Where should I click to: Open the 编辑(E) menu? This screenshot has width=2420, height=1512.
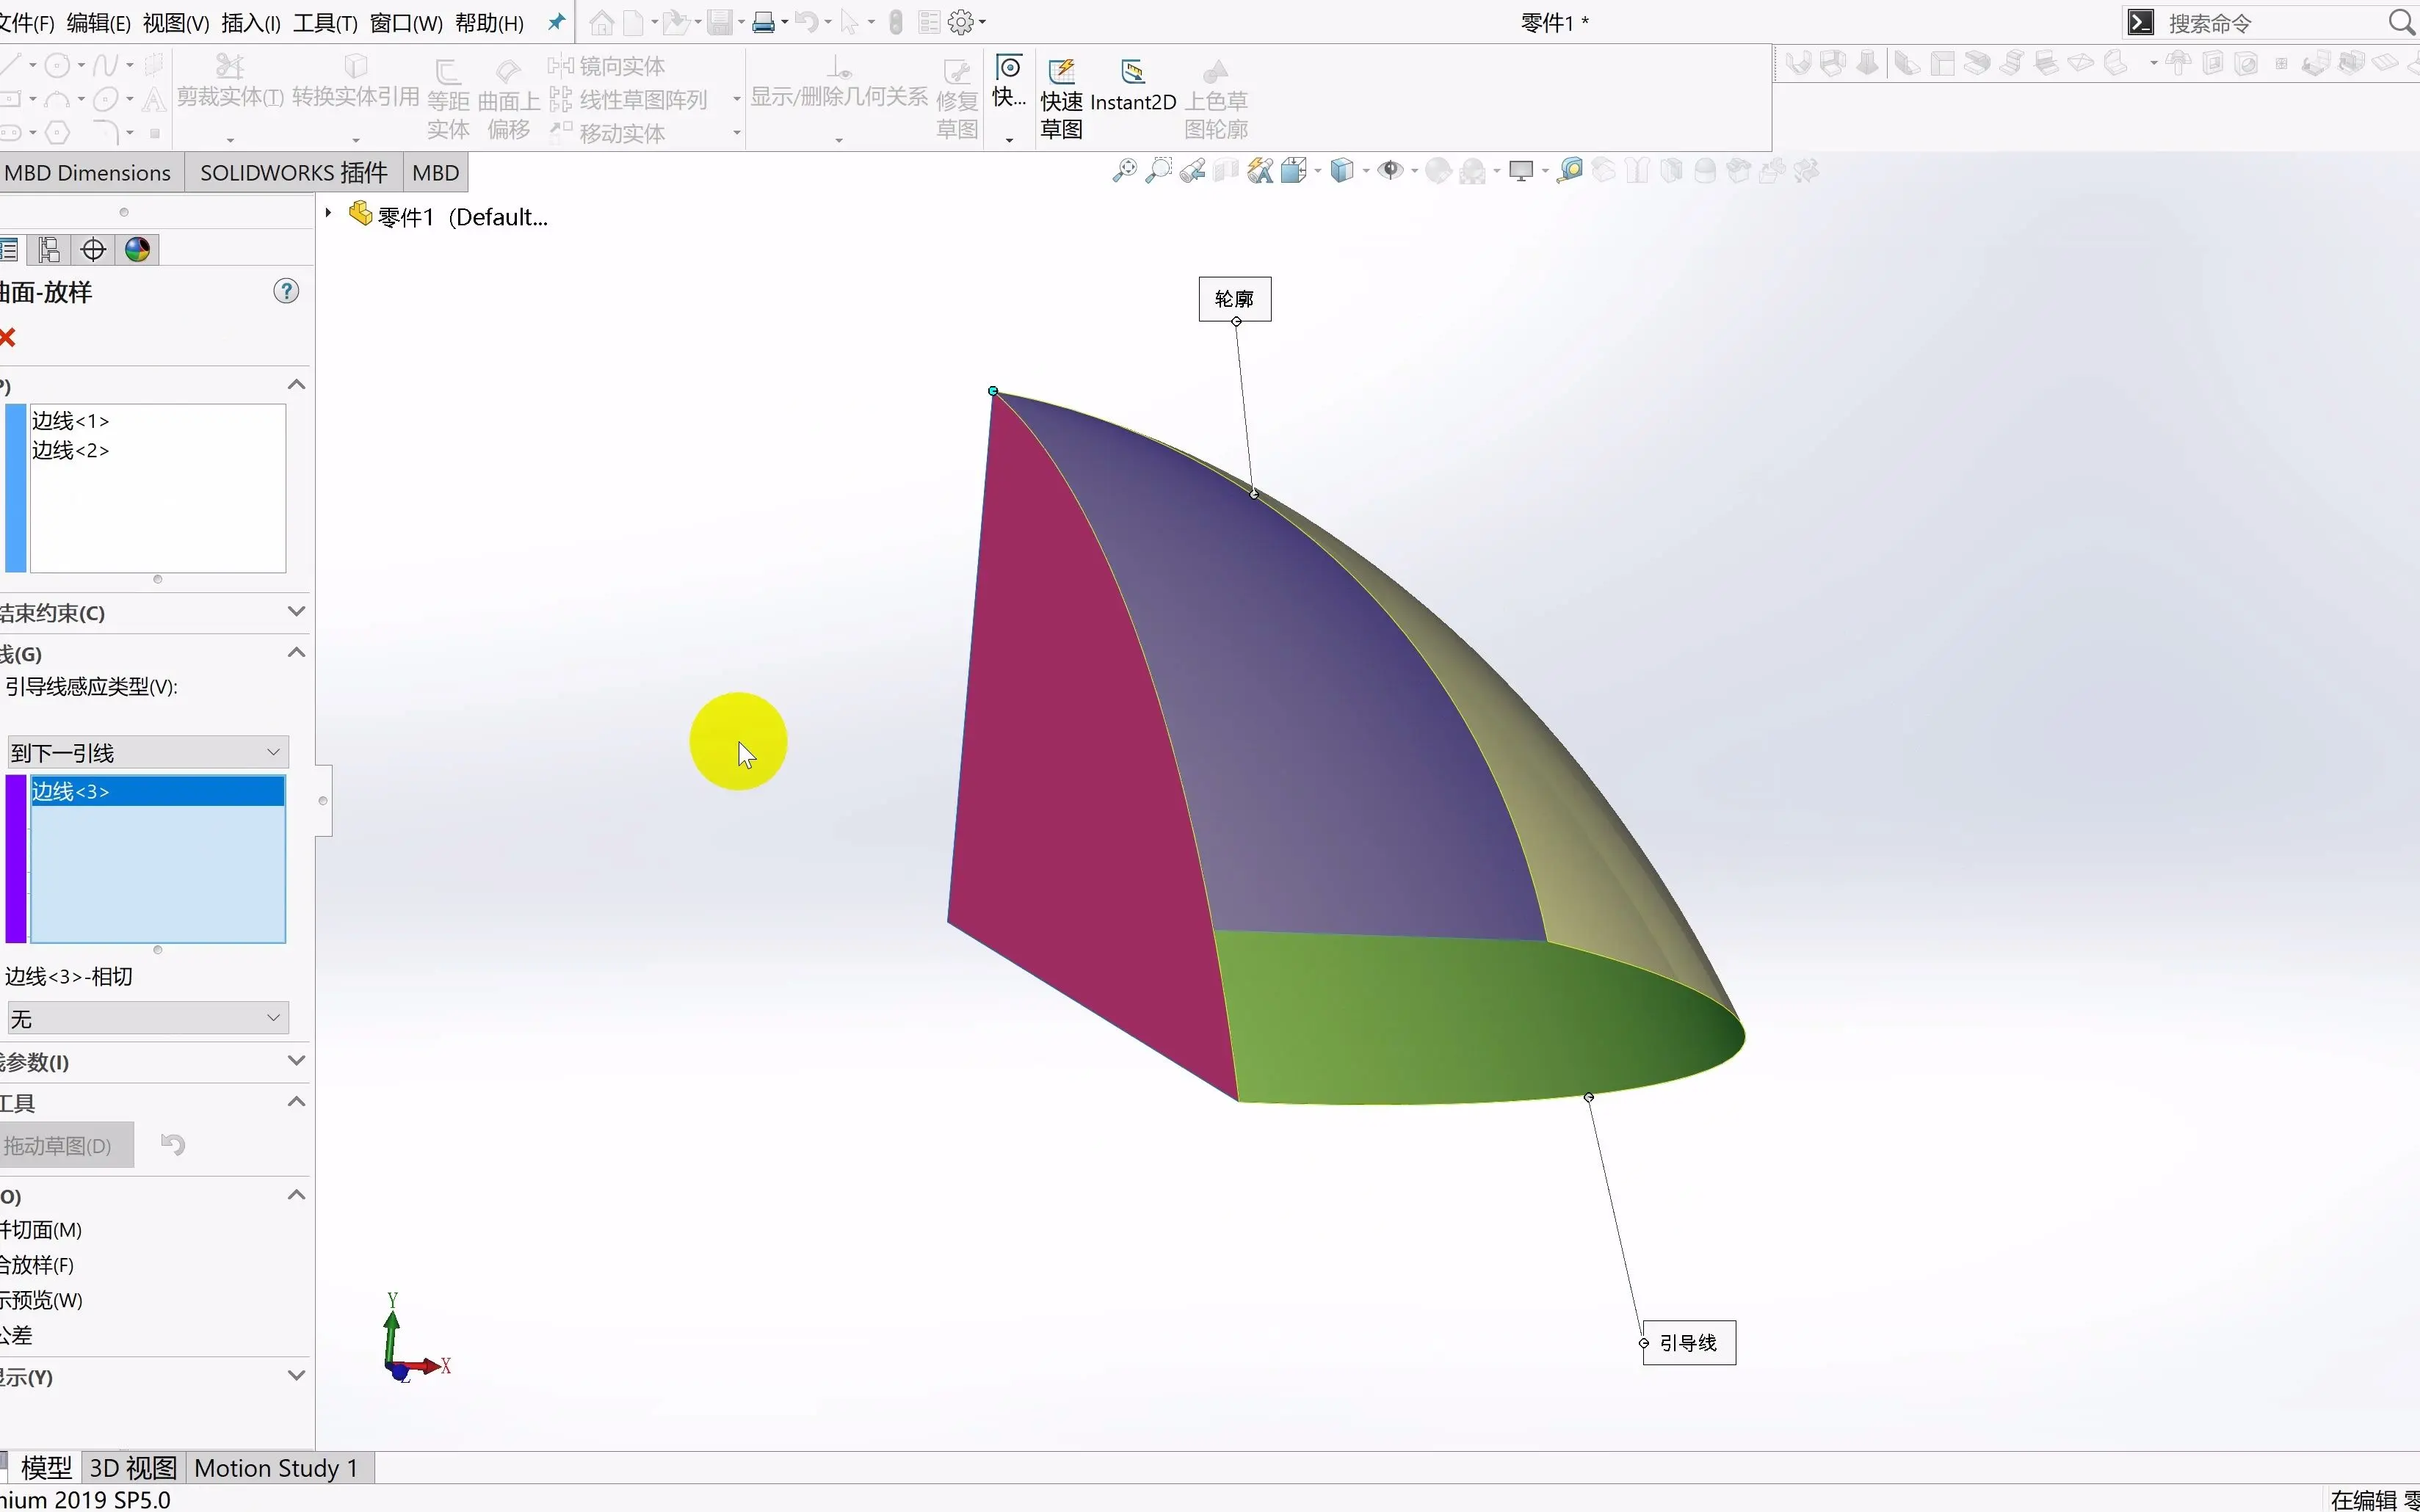98,23
